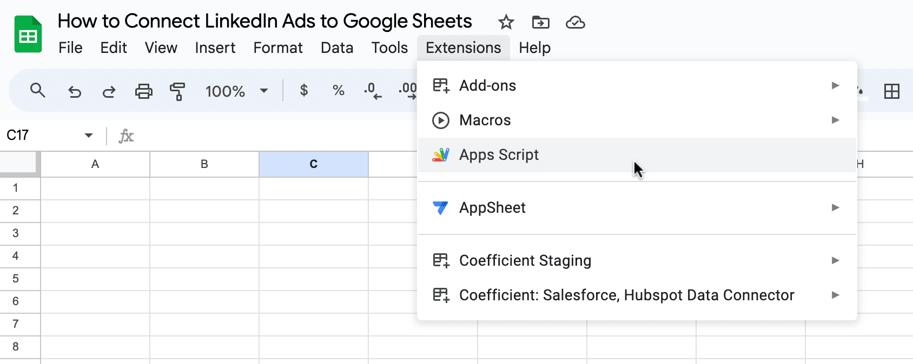Expand the Macros submenu arrow
Image resolution: width=913 pixels, height=364 pixels.
(836, 120)
